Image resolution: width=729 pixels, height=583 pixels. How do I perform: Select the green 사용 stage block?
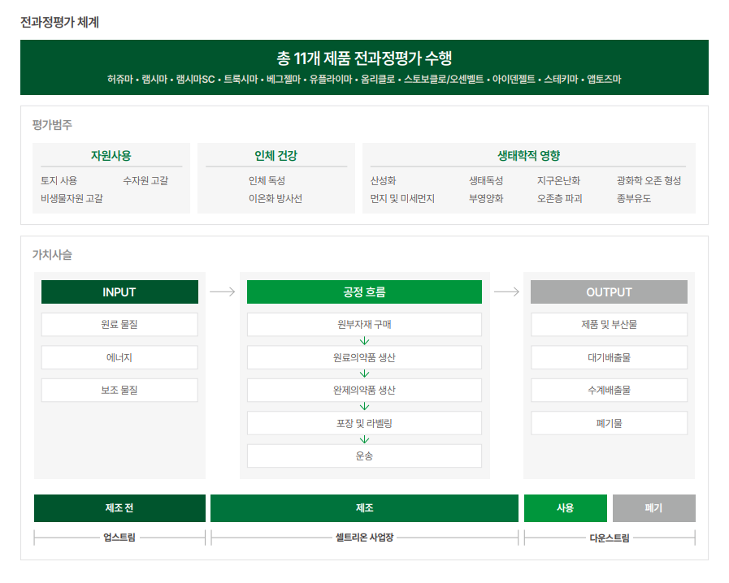566,507
